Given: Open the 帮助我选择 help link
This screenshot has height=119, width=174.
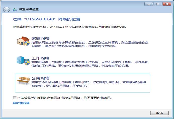Looking at the screenshot, I should coord(21,103).
